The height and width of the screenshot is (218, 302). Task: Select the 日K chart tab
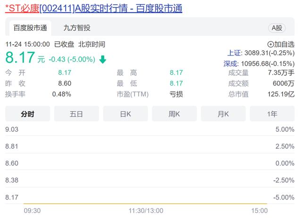(126, 114)
